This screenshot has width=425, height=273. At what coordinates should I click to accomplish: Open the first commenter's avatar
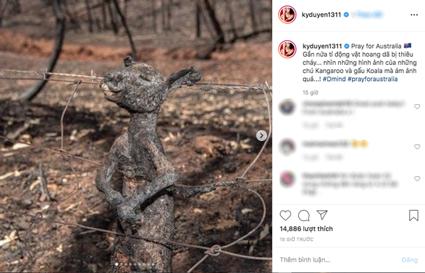click(287, 107)
